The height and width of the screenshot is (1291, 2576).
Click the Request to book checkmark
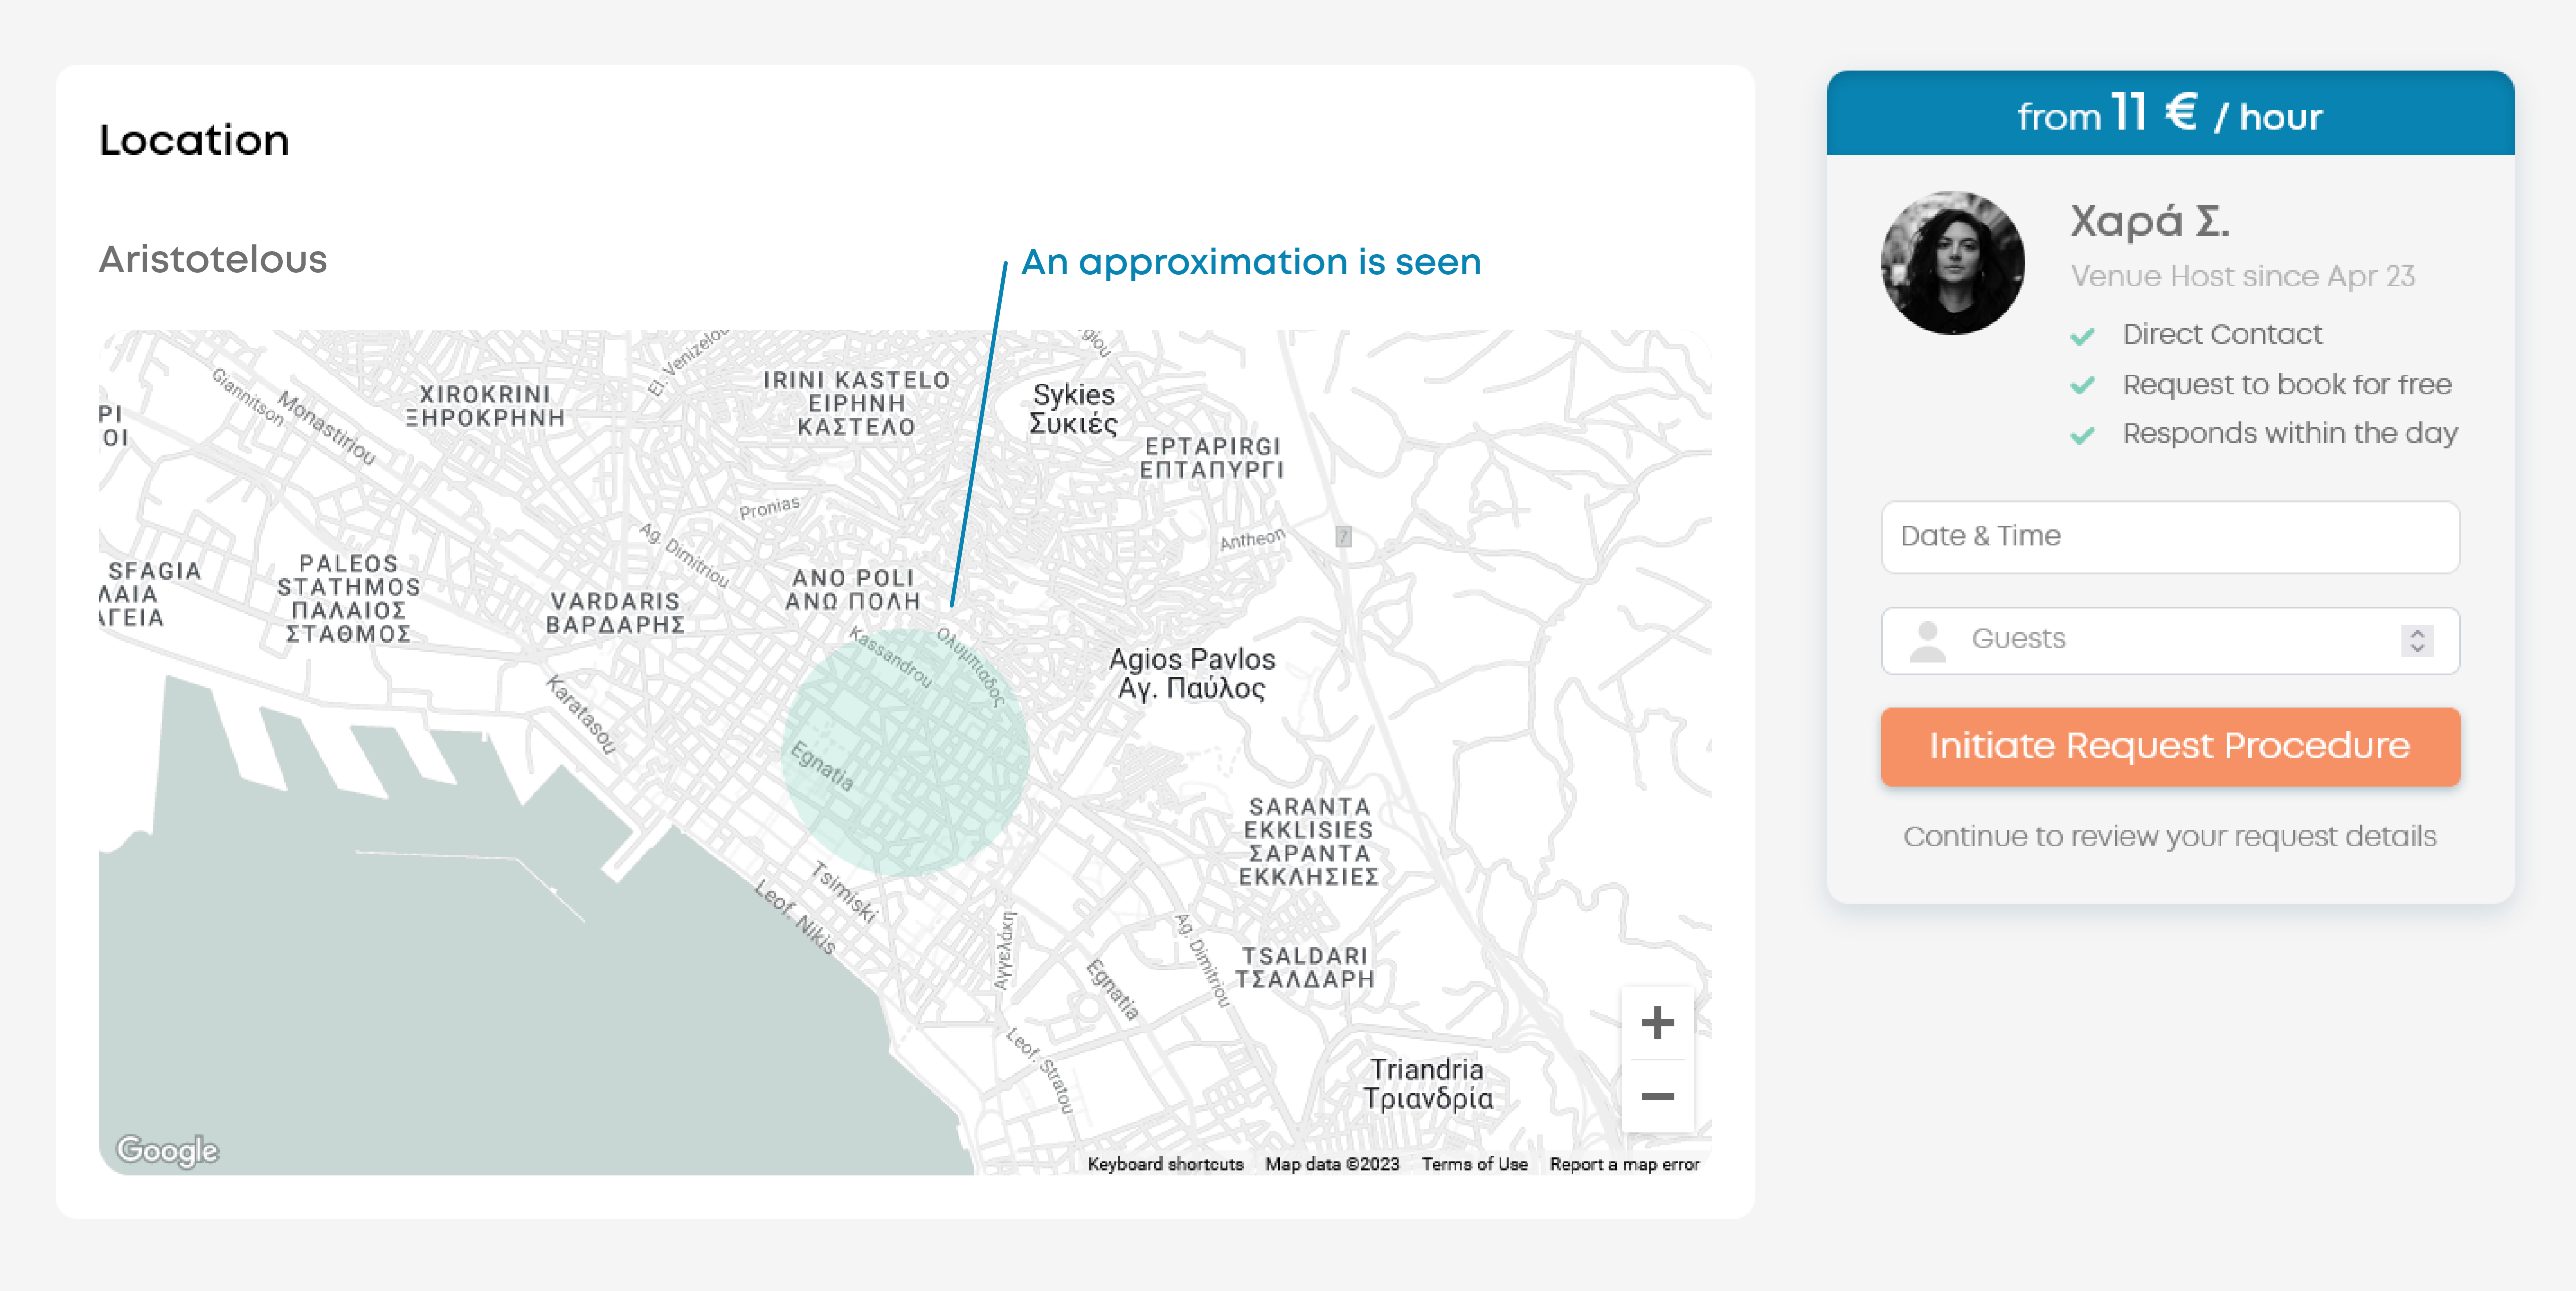[2082, 386]
